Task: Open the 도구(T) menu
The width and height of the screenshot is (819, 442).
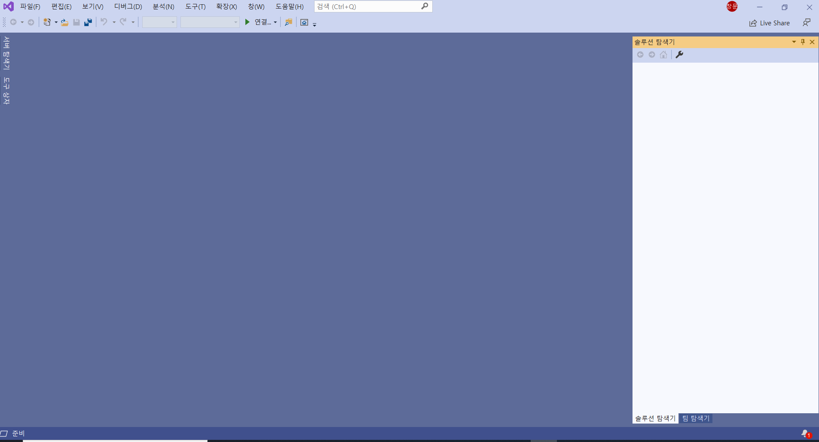Action: 196,6
